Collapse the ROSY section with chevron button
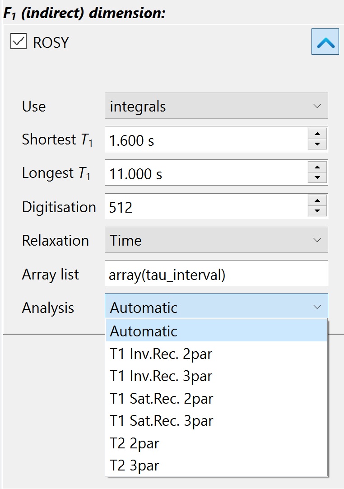Viewport: 344px width, 489px height. coord(325,42)
